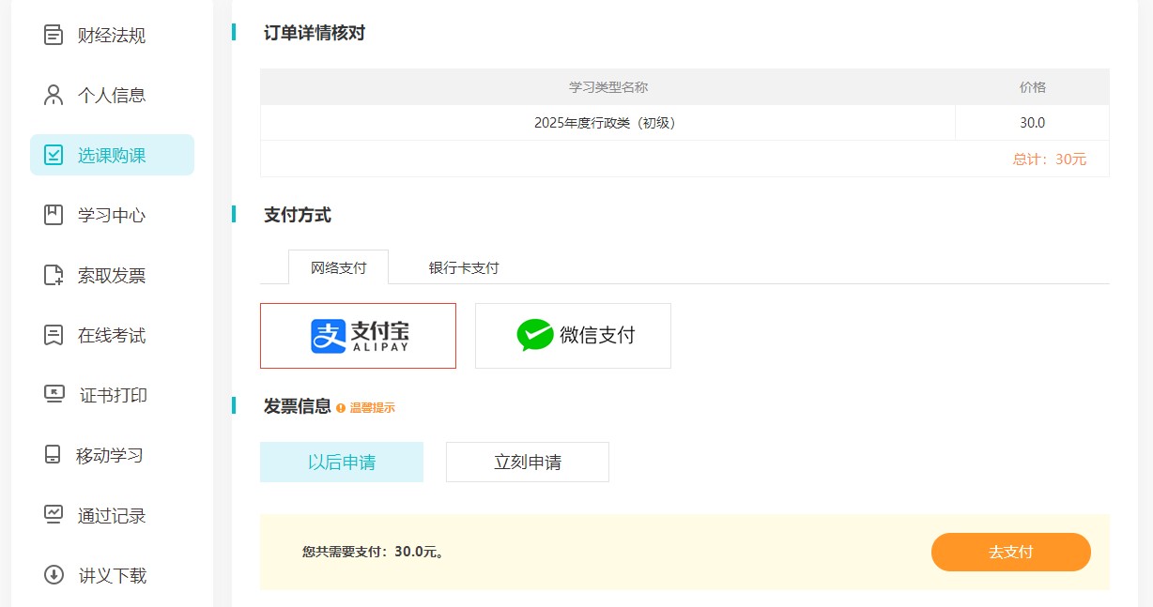Image resolution: width=1153 pixels, height=607 pixels.
Task: Click the orange 去支付 payment button
Action: (x=1010, y=552)
